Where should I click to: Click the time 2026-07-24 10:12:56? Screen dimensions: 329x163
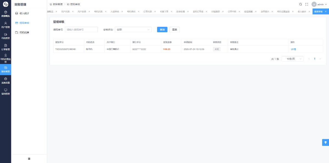point(194,49)
